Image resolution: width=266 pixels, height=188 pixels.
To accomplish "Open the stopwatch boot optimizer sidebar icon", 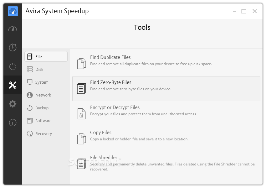I will pos(13,47).
